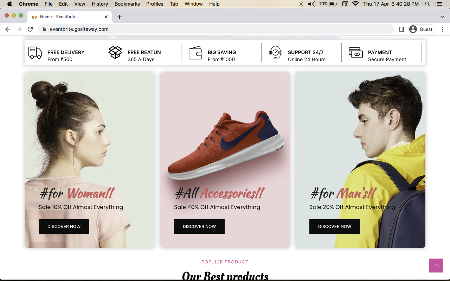This screenshot has width=450, height=281.
Task: Open Spotlight search magnifier icon
Action: pyautogui.click(x=427, y=4)
